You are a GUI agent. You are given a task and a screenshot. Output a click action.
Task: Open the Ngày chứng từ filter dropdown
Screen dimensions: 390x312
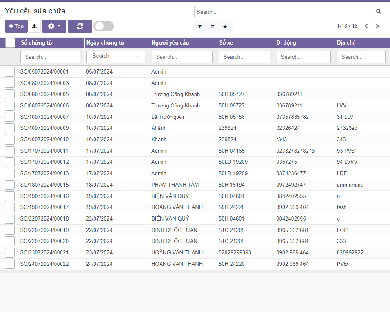(x=116, y=56)
